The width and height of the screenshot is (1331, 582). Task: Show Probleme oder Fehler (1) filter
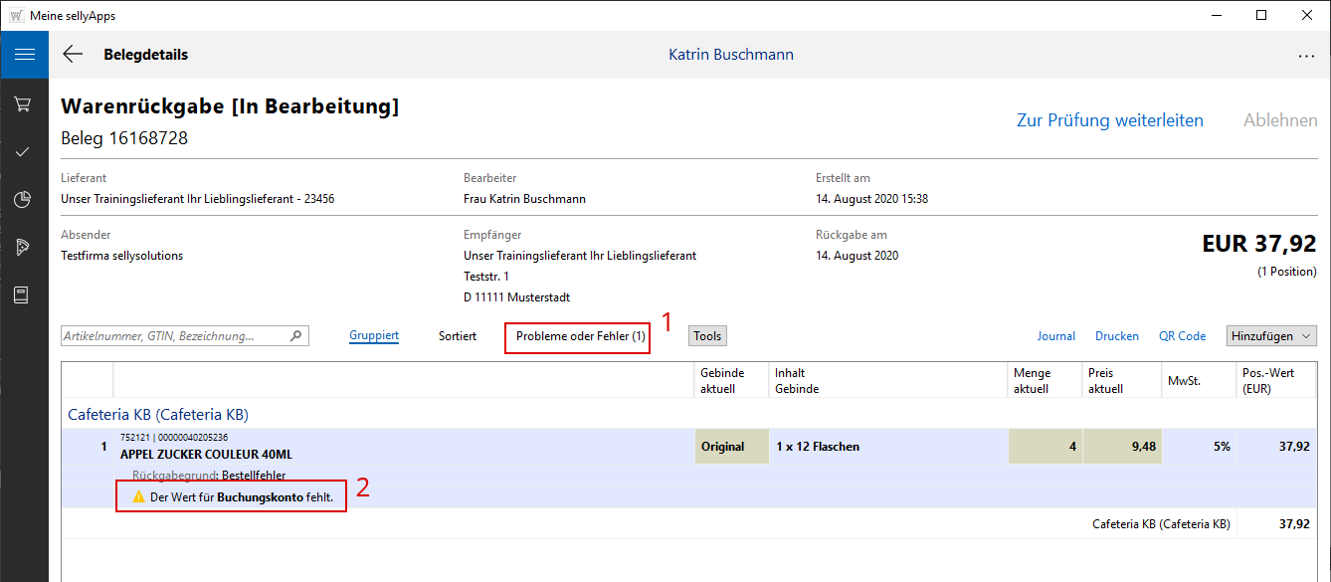click(x=580, y=336)
